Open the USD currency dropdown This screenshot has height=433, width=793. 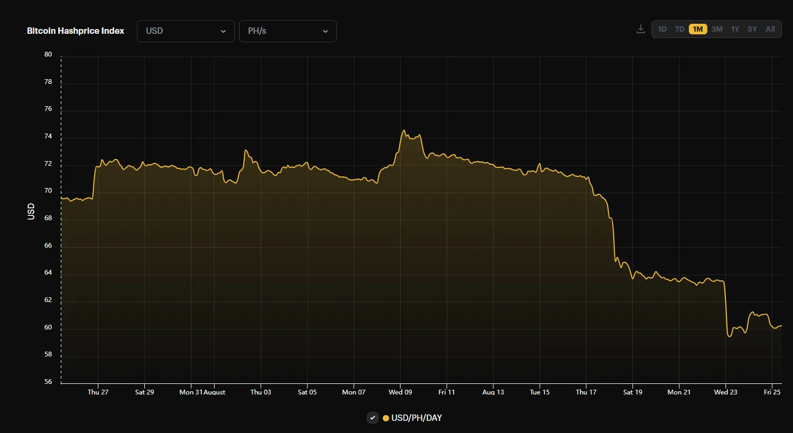point(186,31)
